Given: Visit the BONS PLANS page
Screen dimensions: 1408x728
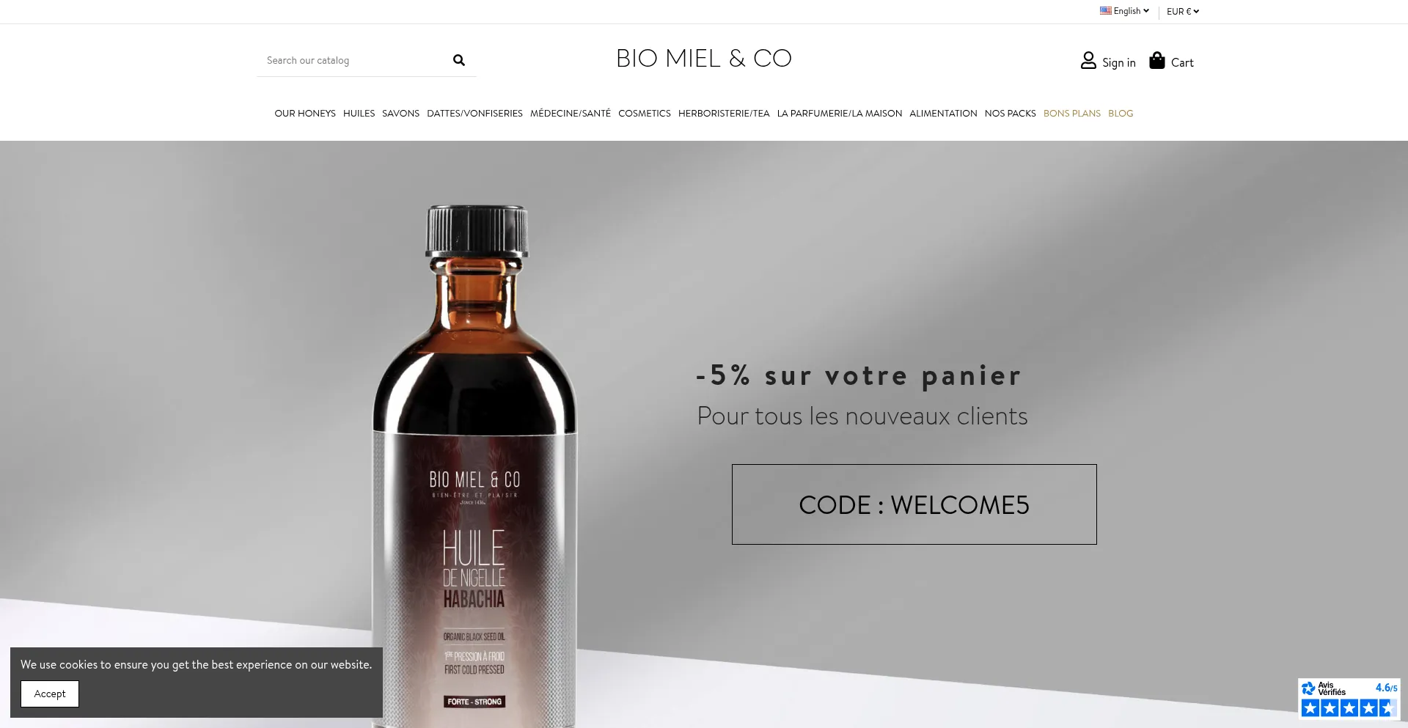Looking at the screenshot, I should tap(1072, 114).
